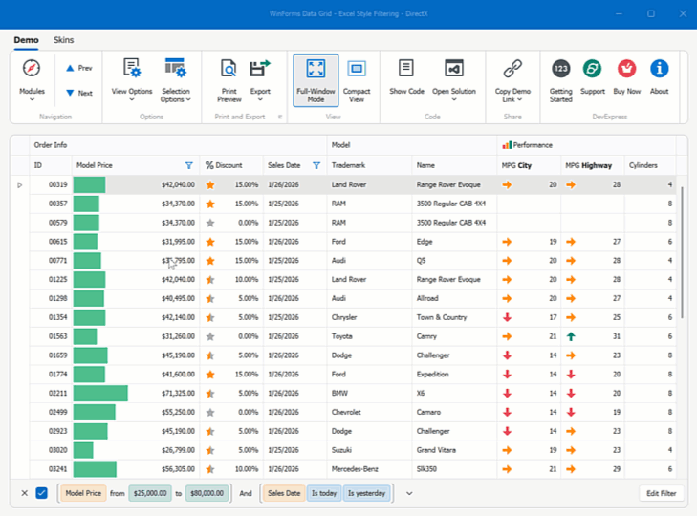Switch to Compact View
697x516 pixels.
pyautogui.click(x=357, y=80)
